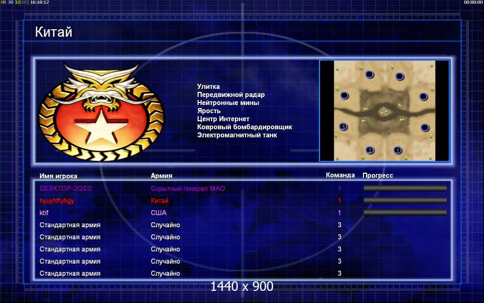Click the "Центр Интернет" entry

pyautogui.click(x=223, y=119)
